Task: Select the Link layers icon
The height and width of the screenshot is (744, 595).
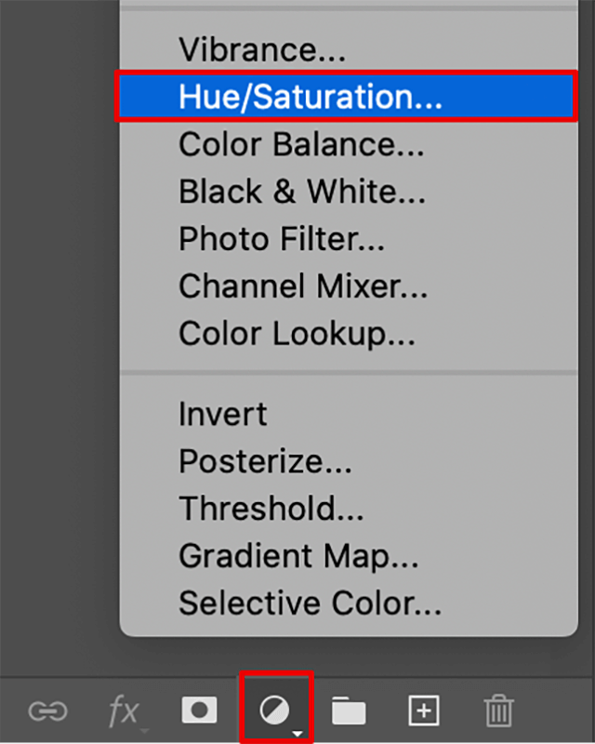Action: point(48,711)
